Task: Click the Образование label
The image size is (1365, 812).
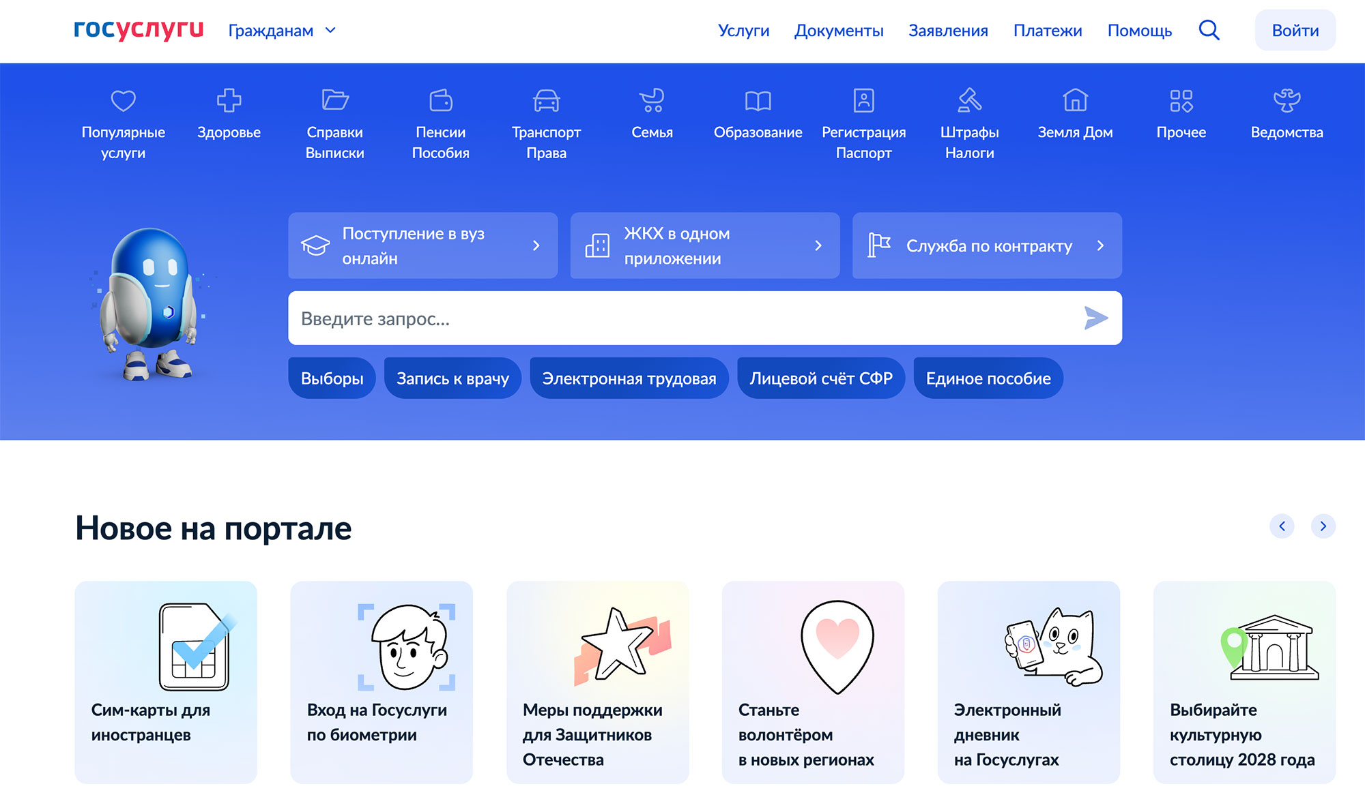Action: click(x=758, y=132)
